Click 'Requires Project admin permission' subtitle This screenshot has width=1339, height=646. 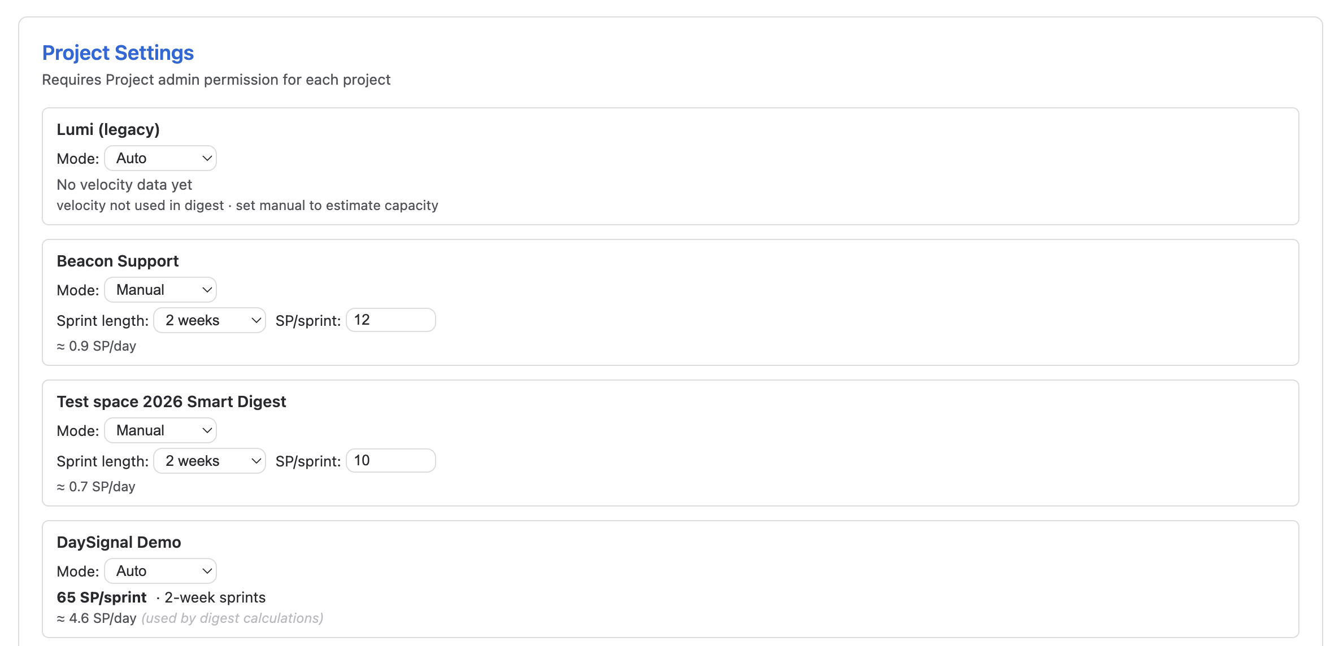point(216,80)
